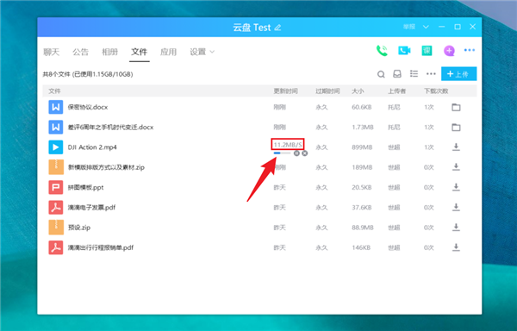Switch file list view mode icon

tap(414, 73)
